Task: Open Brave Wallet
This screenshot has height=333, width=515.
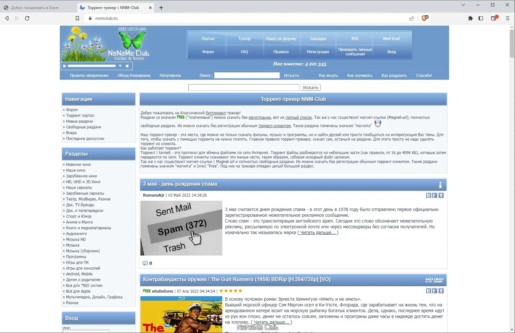Action: coord(495,18)
